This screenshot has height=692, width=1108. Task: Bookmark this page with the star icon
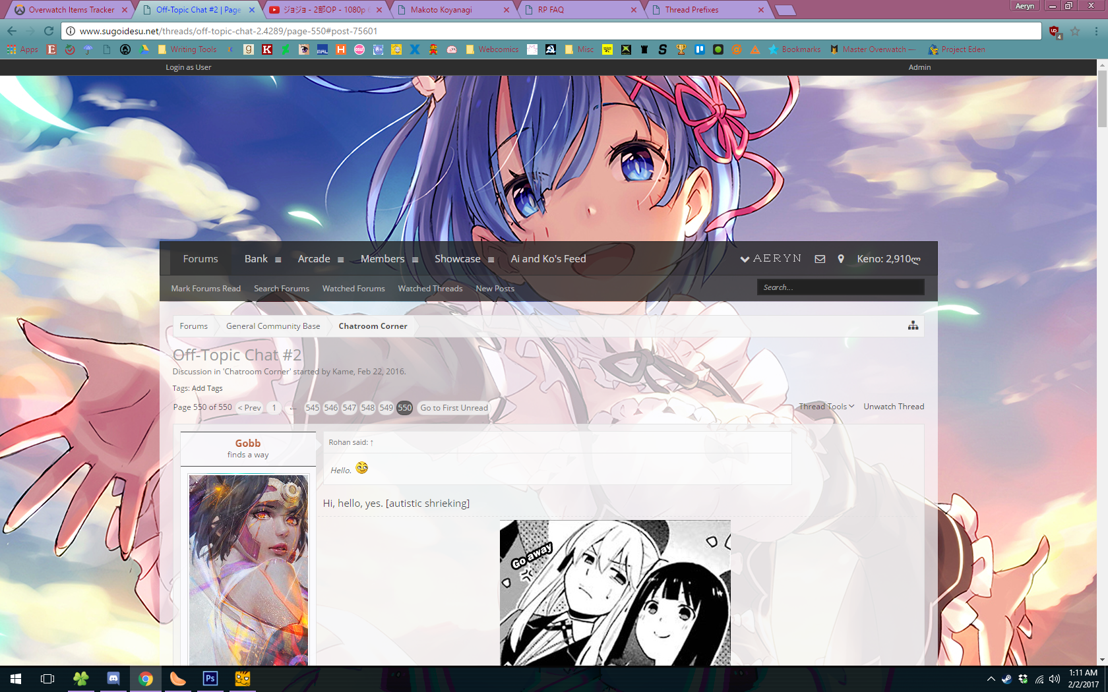tap(1075, 31)
